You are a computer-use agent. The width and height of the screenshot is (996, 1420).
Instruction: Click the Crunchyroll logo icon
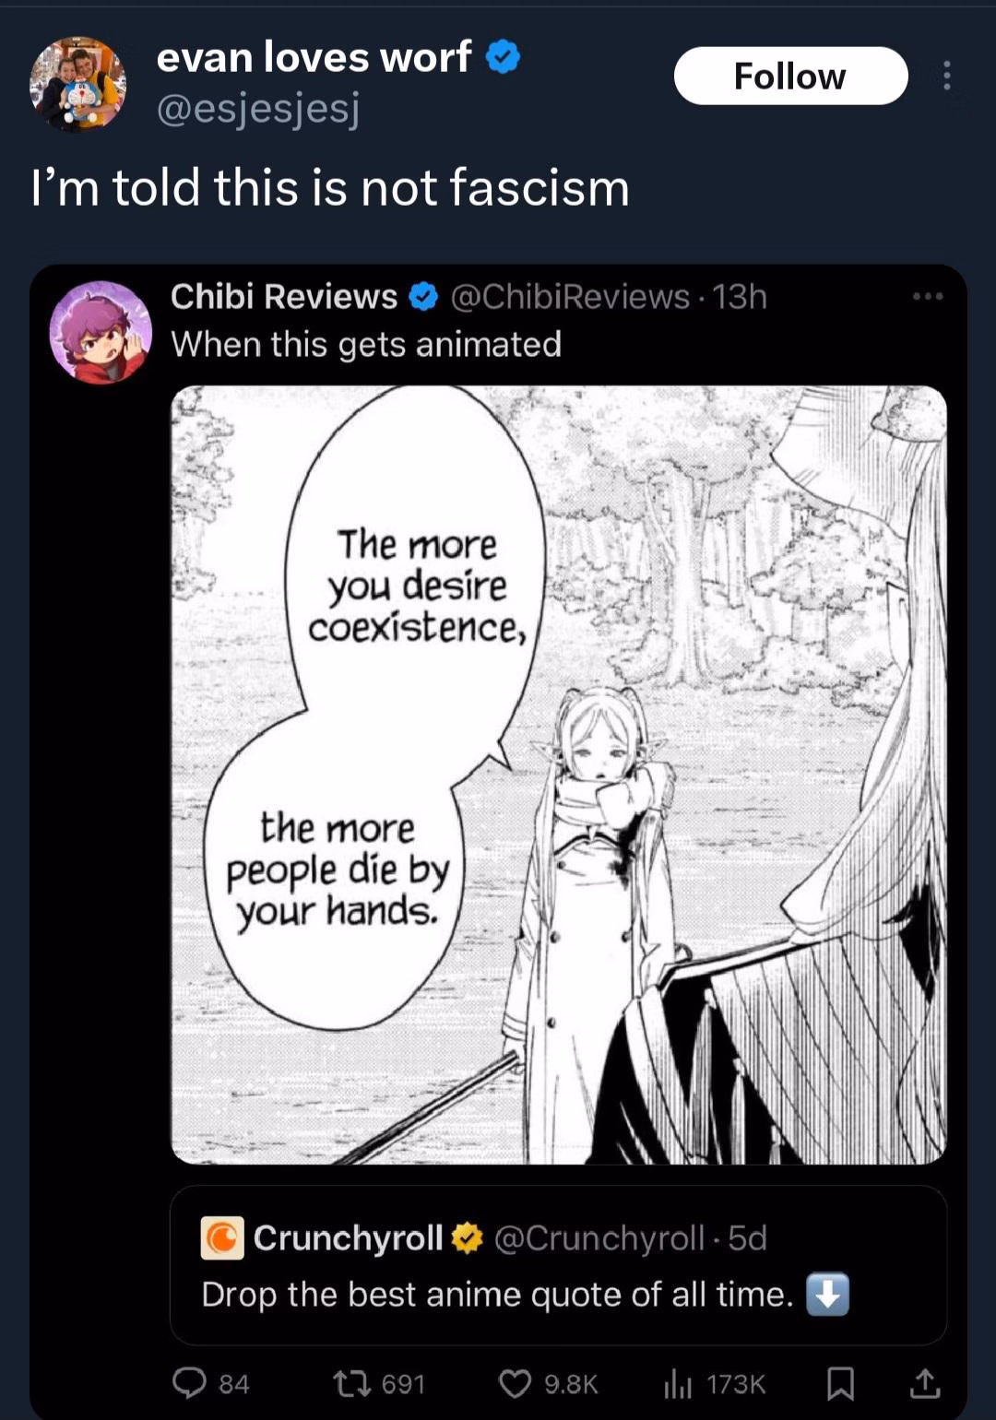pos(222,1237)
